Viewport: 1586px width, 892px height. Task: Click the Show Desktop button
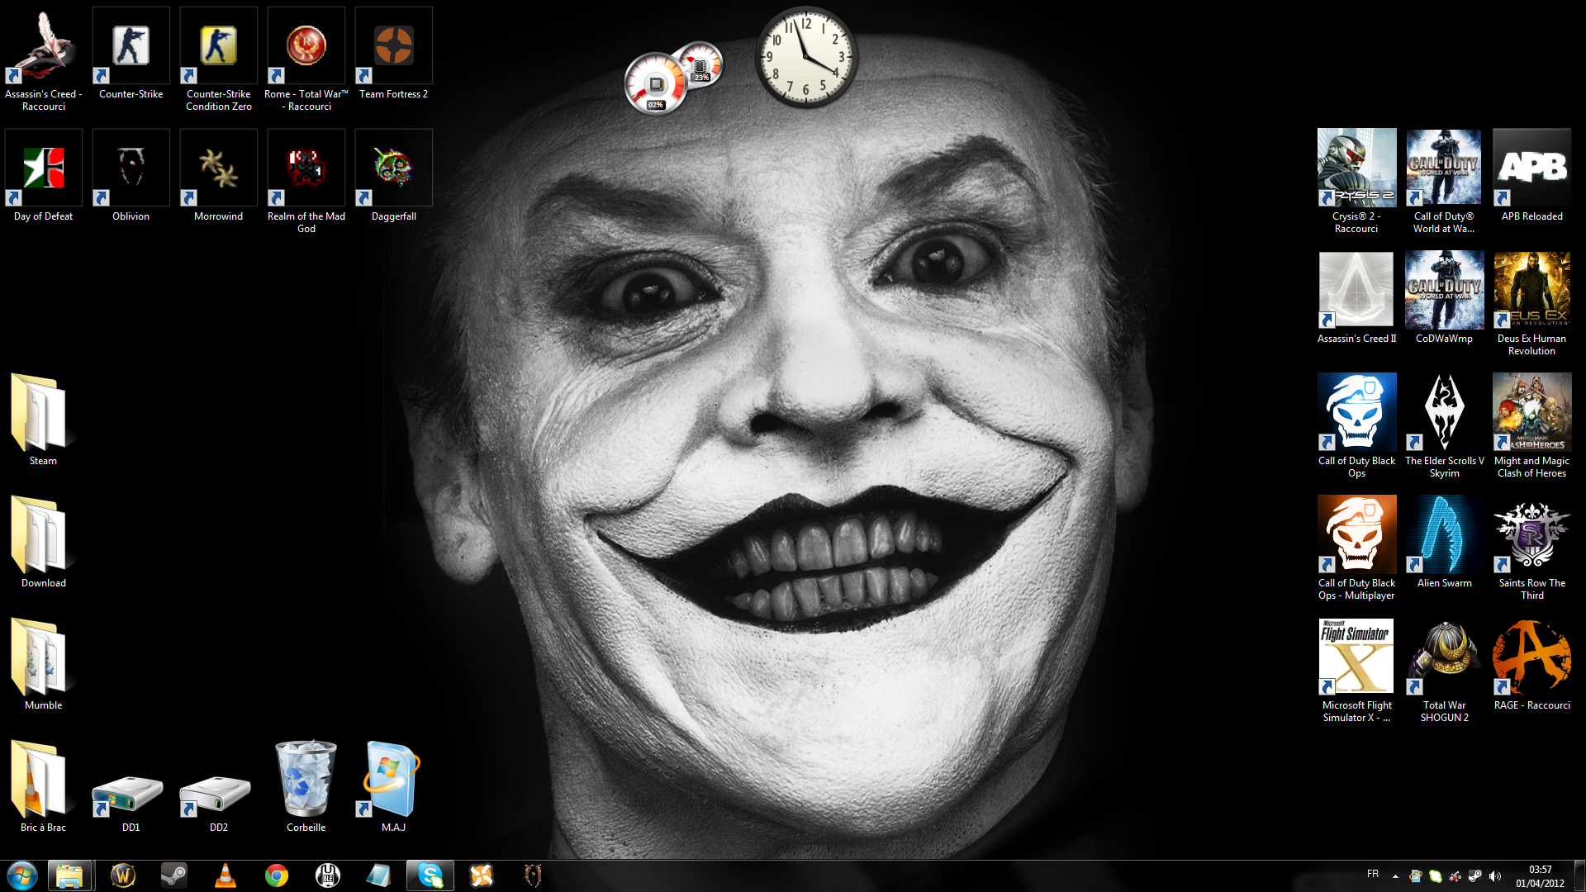coord(1580,875)
